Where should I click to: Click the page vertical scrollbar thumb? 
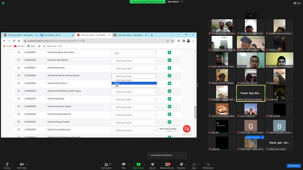pos(195,112)
